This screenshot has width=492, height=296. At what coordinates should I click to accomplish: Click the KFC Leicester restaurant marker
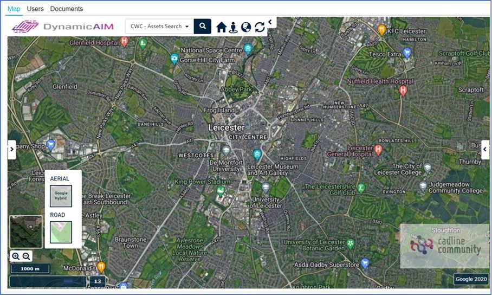[x=381, y=30]
